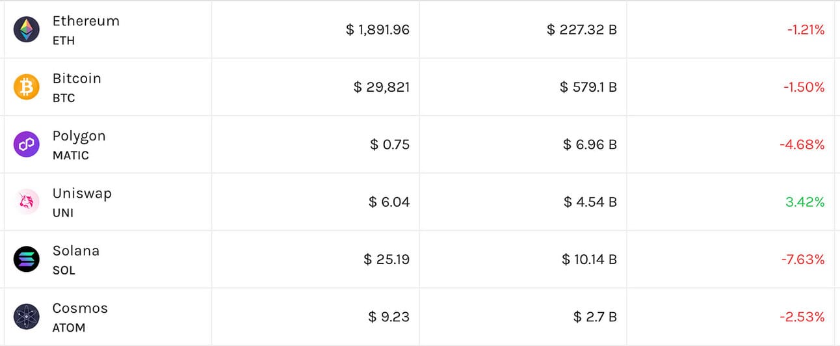Image resolution: width=840 pixels, height=346 pixels.
Task: Open the Ethereum coin name link
Action: [x=86, y=21]
